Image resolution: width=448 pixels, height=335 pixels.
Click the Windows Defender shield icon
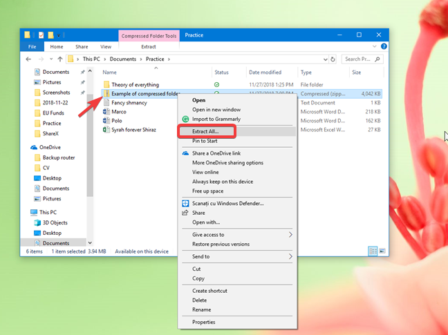click(x=185, y=203)
